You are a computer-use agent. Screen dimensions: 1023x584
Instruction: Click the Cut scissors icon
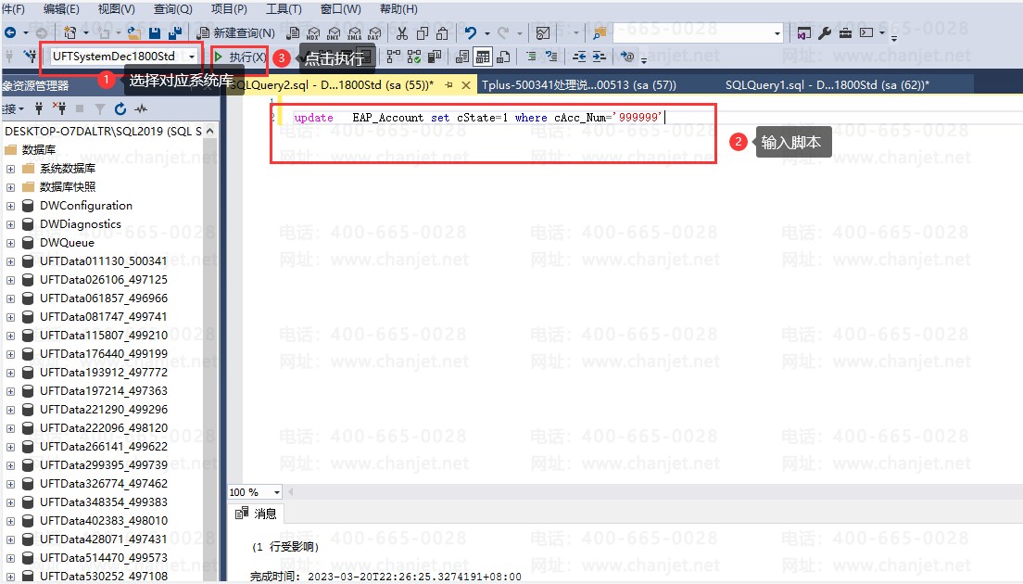point(402,32)
